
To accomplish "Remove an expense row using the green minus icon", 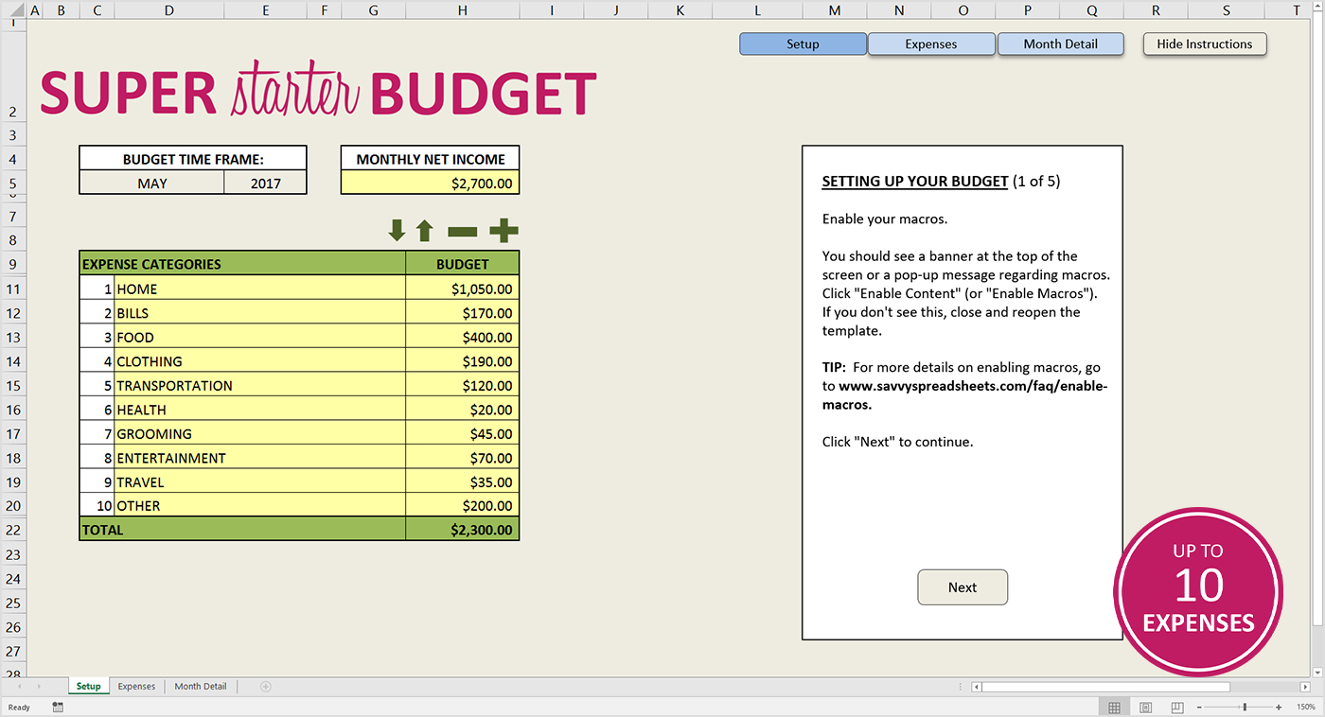I will coord(463,230).
